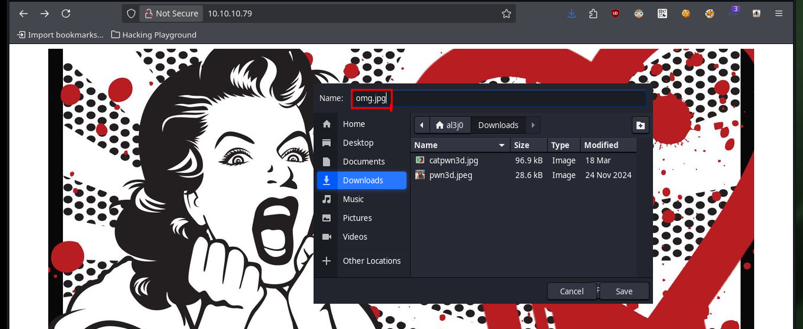Click the Cancel button

[572, 291]
